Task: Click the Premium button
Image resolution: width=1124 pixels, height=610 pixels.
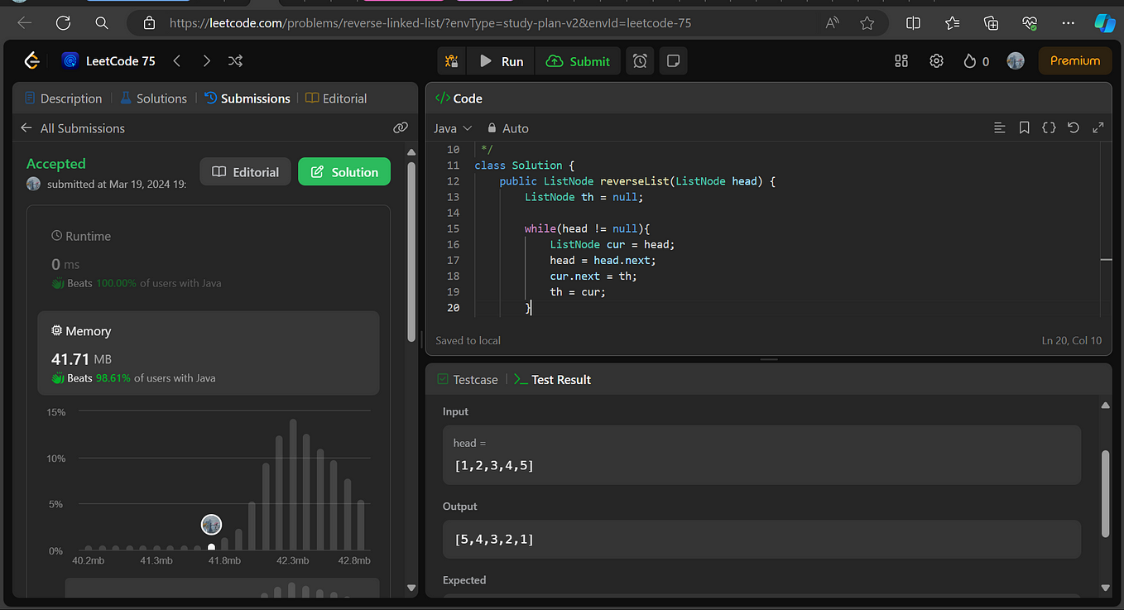Action: [1075, 60]
